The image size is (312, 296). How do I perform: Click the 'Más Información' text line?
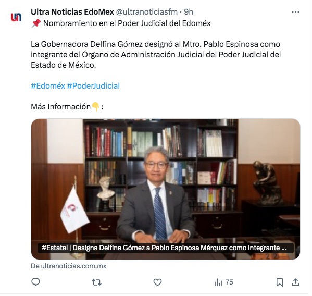pyautogui.click(x=67, y=107)
